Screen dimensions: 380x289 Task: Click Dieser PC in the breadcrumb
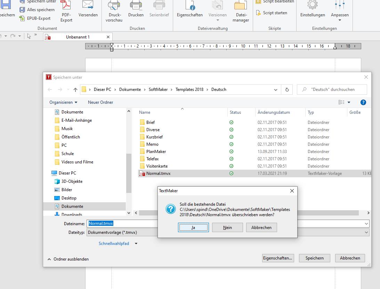102,90
